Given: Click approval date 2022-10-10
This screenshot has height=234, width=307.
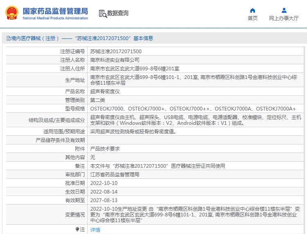Looking at the screenshot, I should 104,183.
